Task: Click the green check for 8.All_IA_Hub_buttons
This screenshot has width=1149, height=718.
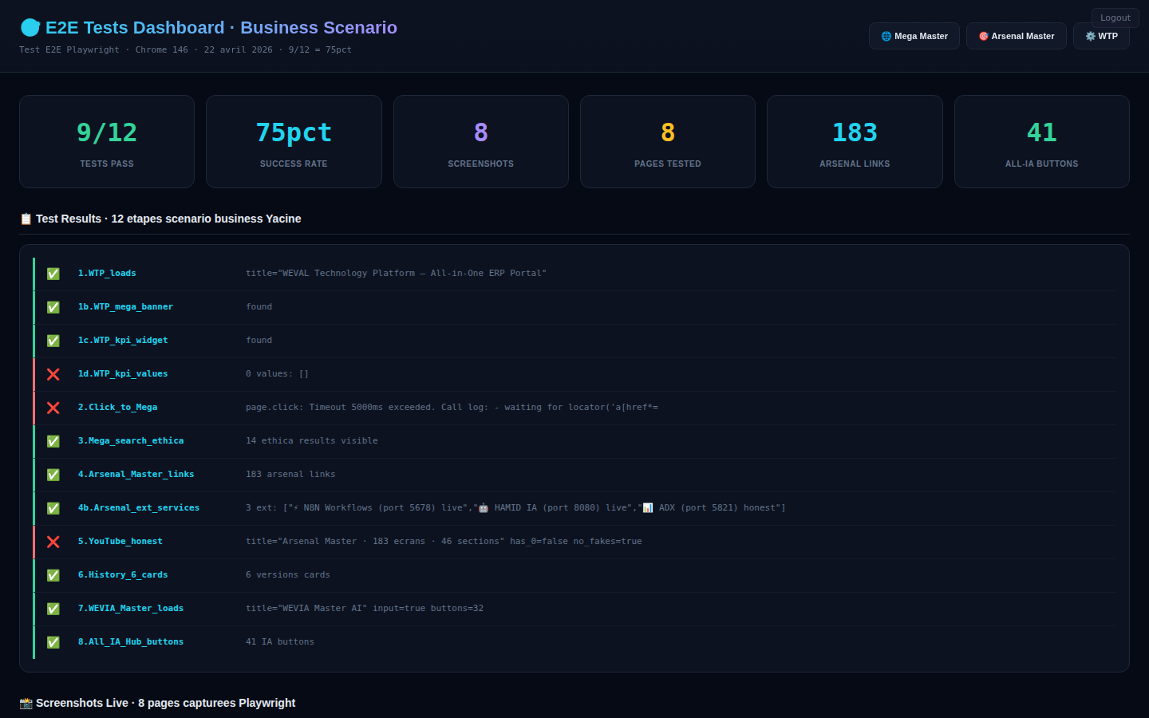Action: 53,642
